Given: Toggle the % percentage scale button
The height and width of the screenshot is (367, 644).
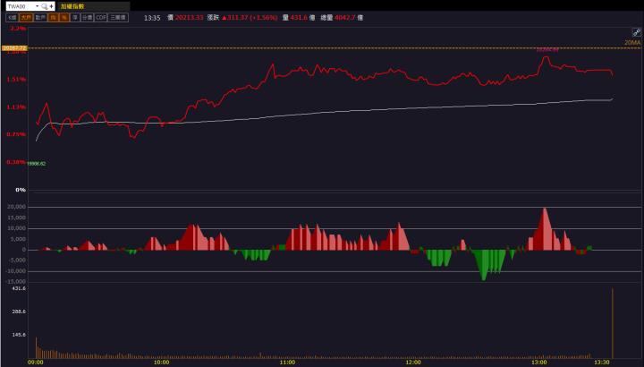Looking at the screenshot, I should click(64, 17).
